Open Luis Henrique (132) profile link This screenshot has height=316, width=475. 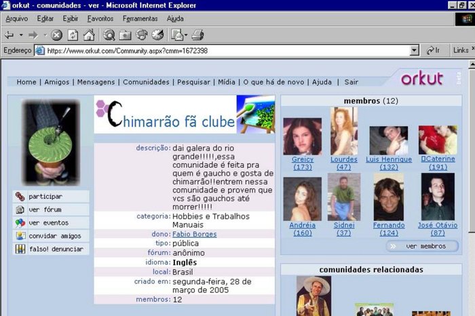[389, 163]
